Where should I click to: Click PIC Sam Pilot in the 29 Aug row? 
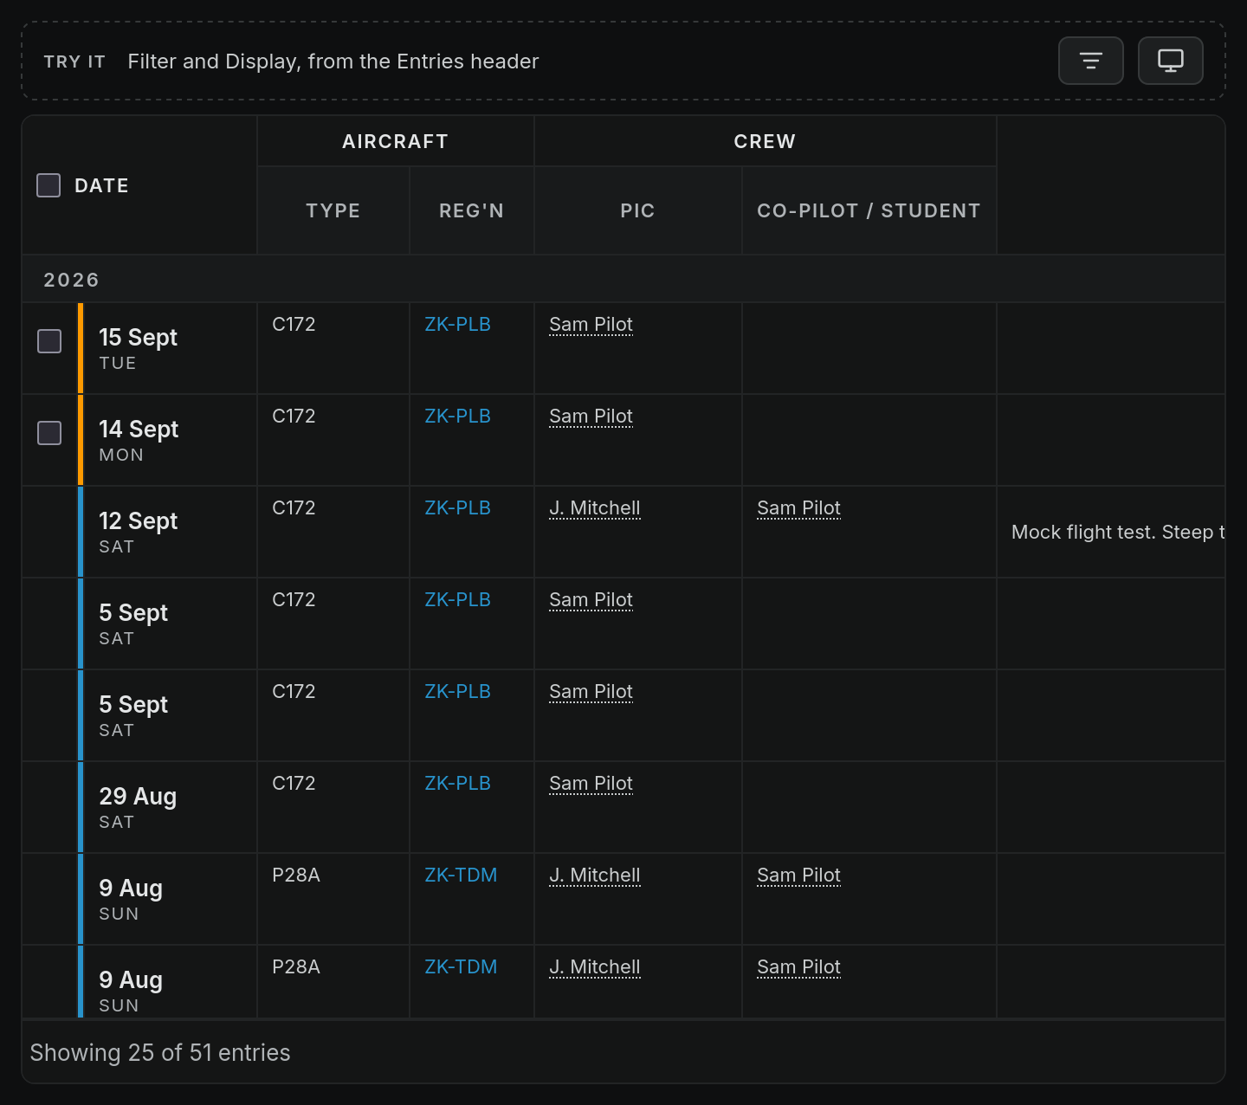point(591,783)
